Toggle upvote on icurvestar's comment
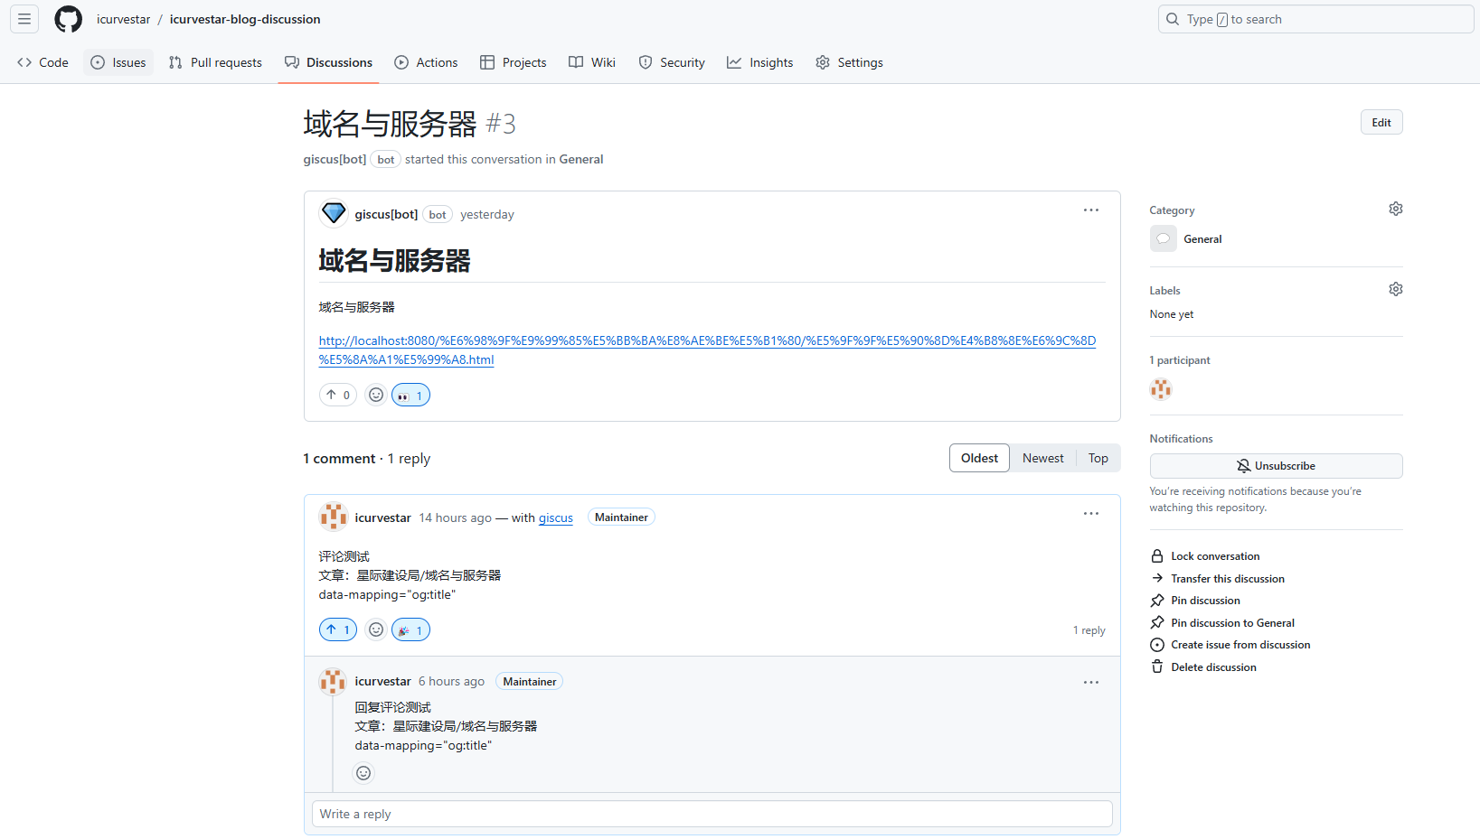Image resolution: width=1480 pixels, height=839 pixels. coord(338,629)
